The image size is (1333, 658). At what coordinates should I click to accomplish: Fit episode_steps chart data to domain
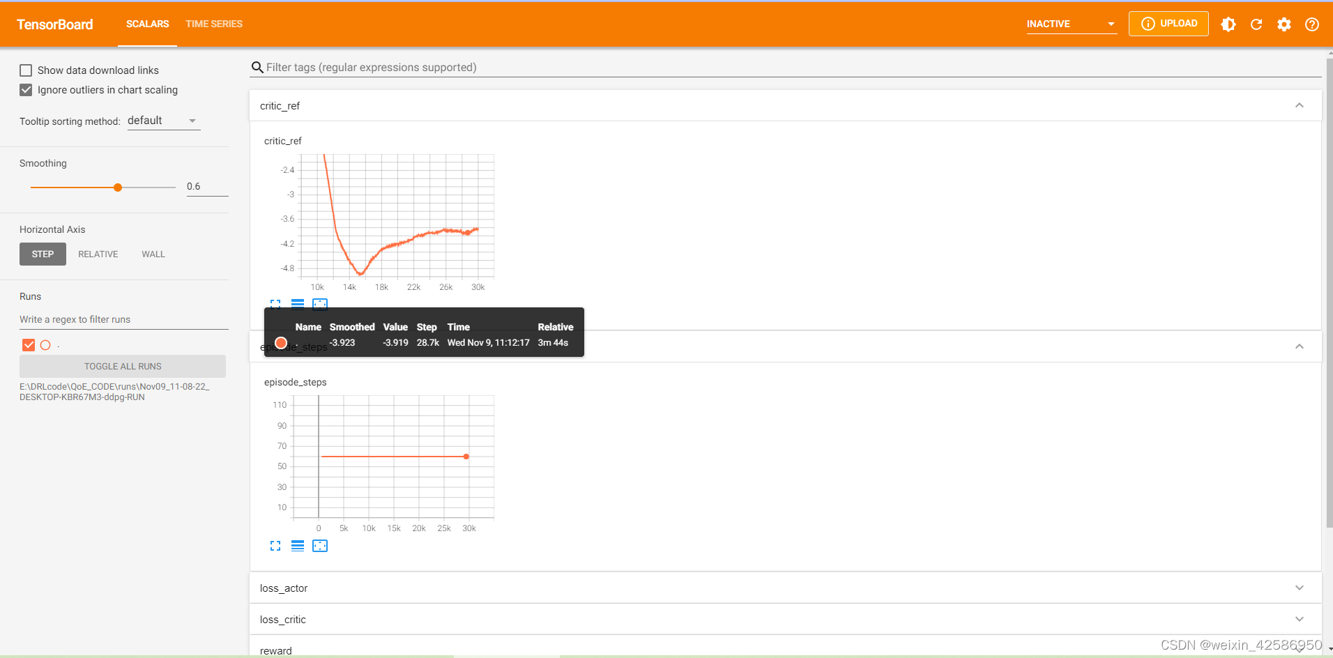320,546
